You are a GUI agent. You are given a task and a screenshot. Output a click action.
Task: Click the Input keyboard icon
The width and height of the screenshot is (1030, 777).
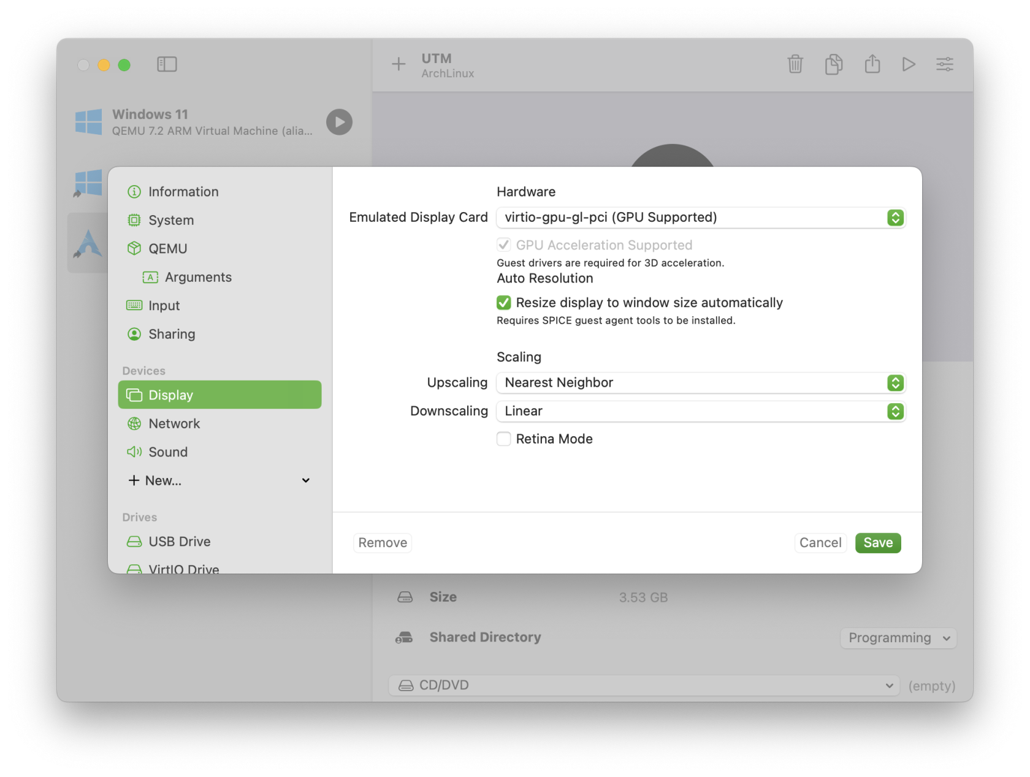(x=134, y=305)
